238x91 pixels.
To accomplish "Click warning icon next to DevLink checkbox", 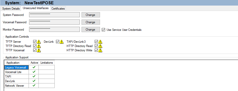I will 62,42.
